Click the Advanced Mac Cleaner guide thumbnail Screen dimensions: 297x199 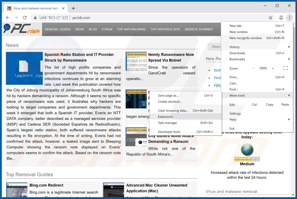(x=114, y=190)
